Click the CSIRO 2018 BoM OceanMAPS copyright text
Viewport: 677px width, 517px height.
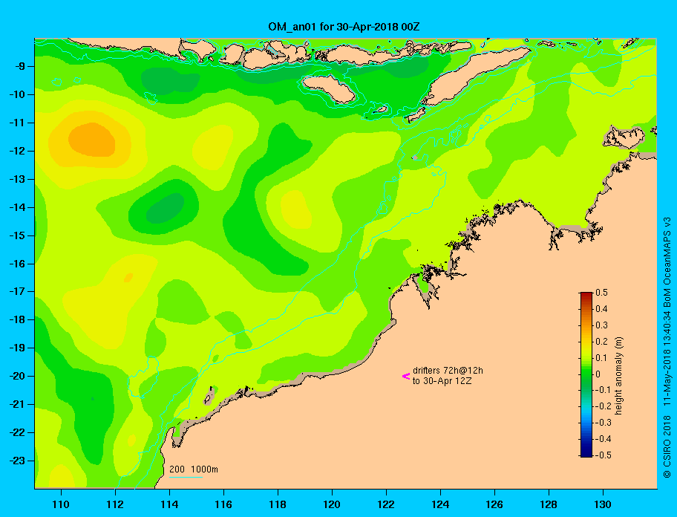(x=667, y=347)
